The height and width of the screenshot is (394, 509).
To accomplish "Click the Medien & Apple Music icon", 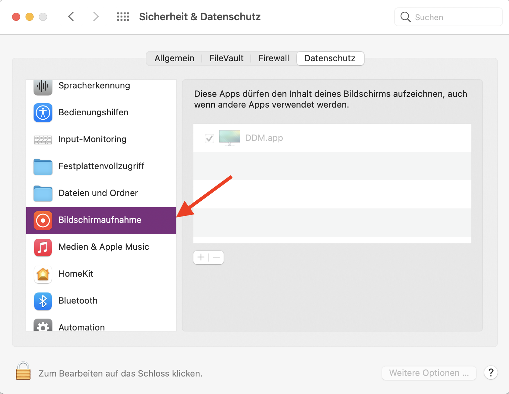I will coord(43,247).
